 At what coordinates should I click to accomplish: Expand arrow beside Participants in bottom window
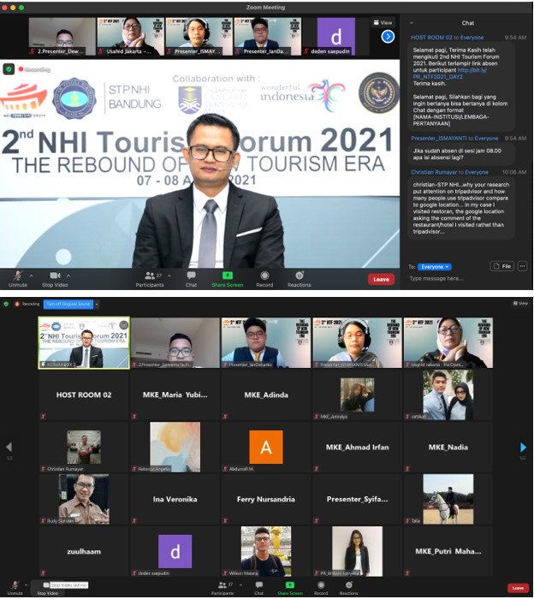(240, 584)
